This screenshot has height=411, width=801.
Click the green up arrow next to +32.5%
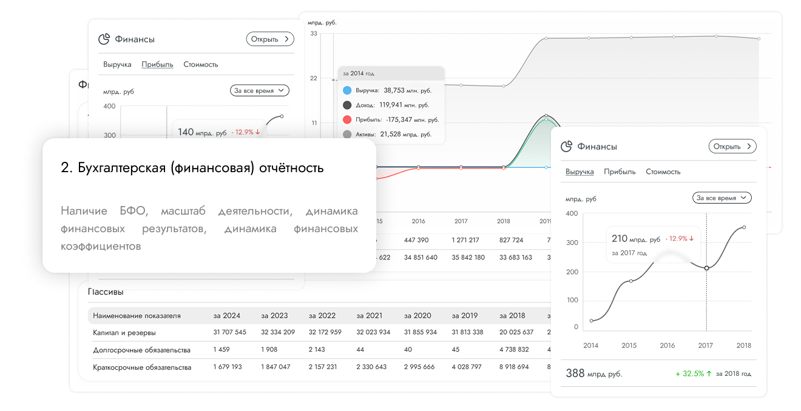tap(709, 373)
